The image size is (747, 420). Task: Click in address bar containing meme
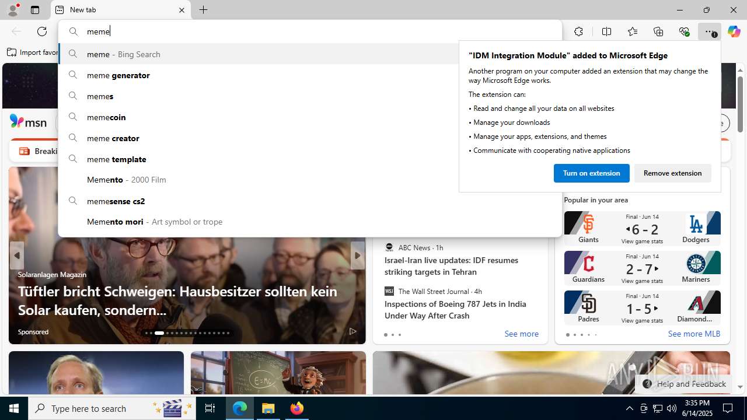pos(309,32)
